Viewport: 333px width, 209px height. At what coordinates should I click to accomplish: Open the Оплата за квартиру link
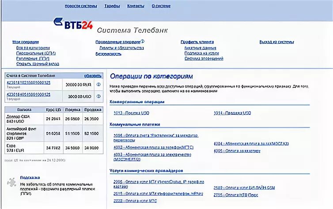pos(237,151)
